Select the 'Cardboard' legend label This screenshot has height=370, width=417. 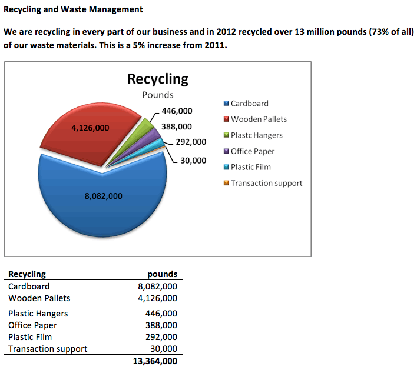250,104
